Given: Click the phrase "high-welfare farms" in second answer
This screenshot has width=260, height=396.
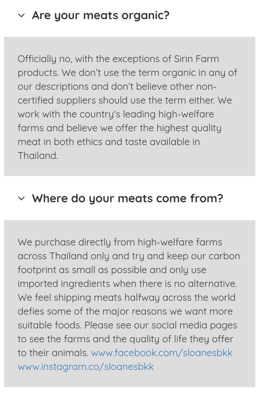Looking at the screenshot, I should pos(180,242).
